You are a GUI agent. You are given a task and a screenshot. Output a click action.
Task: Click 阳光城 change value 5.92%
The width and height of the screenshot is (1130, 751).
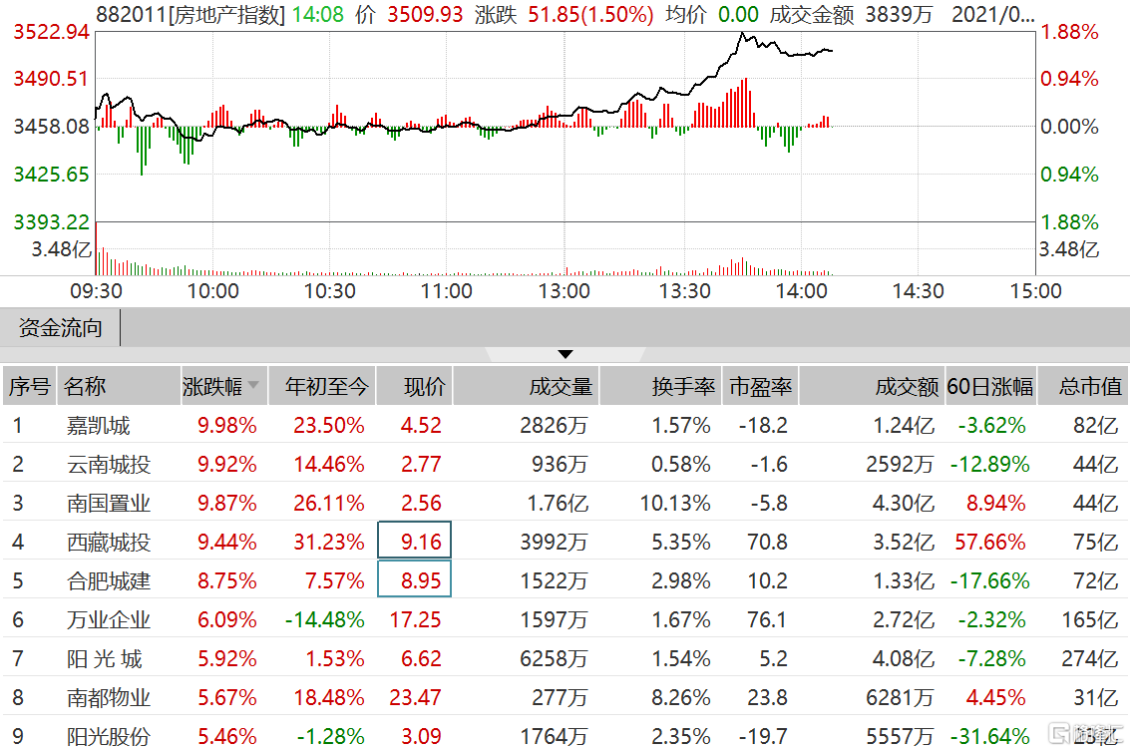click(x=227, y=659)
